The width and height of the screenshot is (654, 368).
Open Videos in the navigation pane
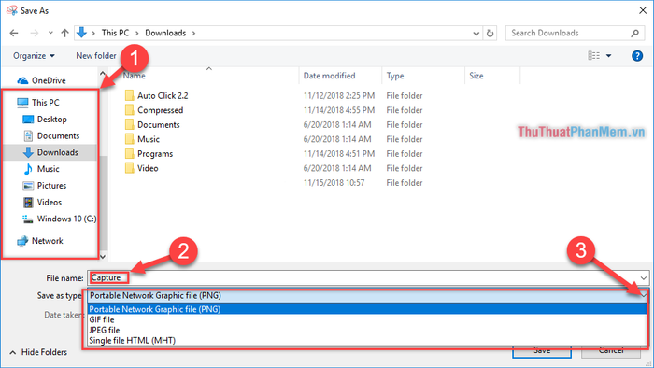tap(50, 202)
